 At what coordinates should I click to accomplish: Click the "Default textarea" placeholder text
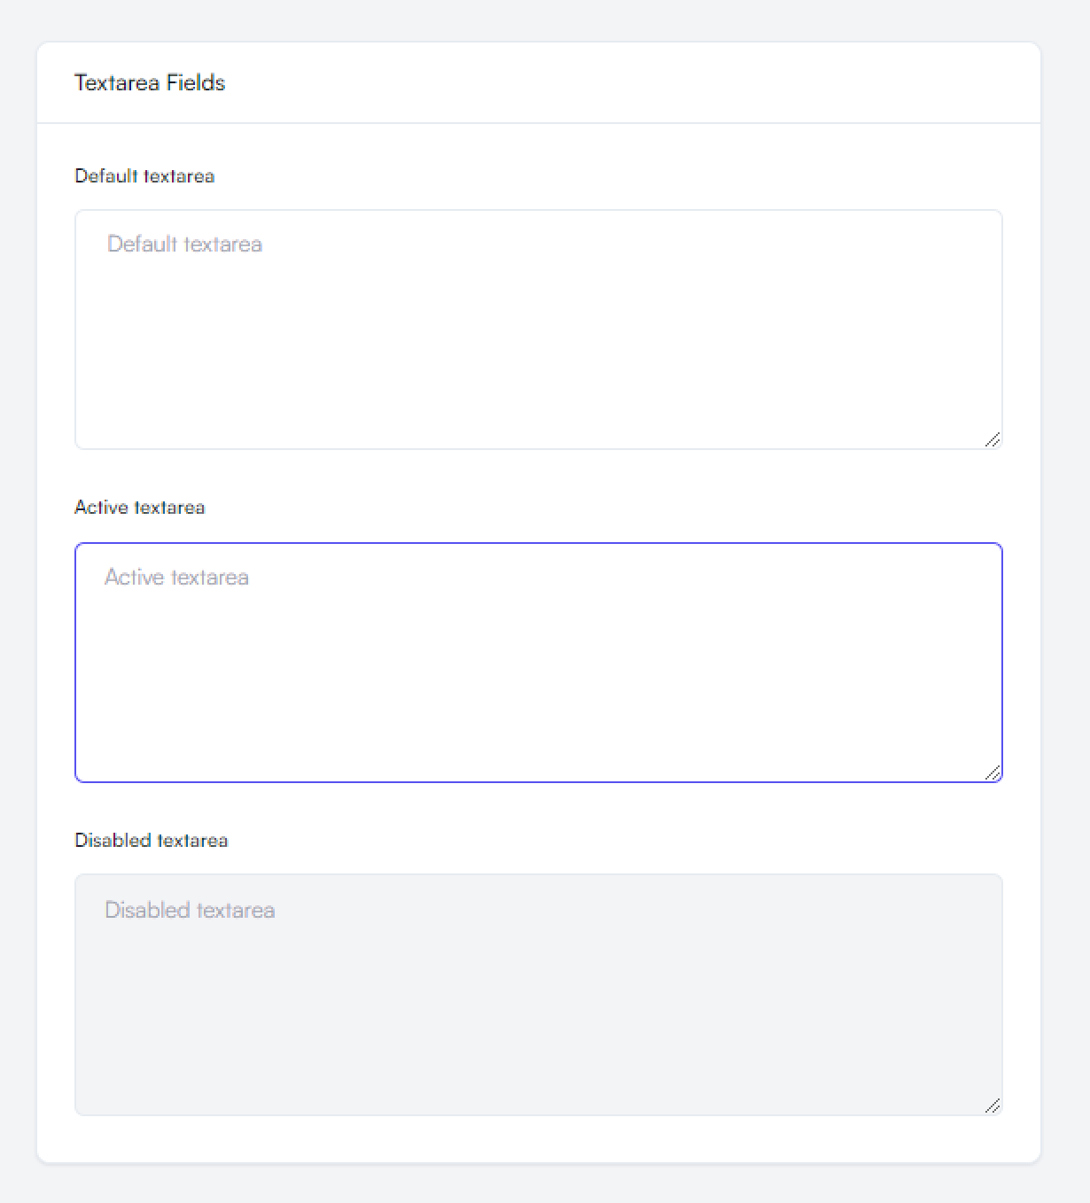point(184,244)
